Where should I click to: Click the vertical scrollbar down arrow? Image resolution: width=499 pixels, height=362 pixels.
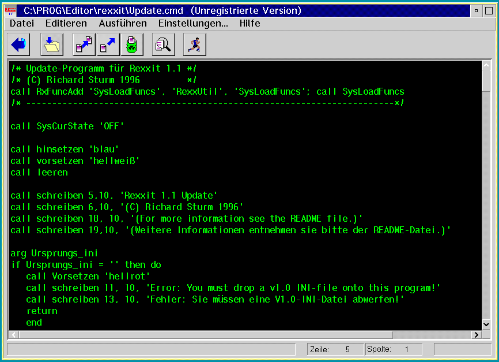[x=486, y=325]
